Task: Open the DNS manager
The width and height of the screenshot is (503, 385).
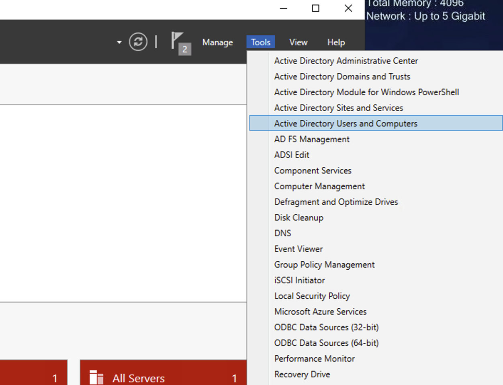Action: coord(376,233)
